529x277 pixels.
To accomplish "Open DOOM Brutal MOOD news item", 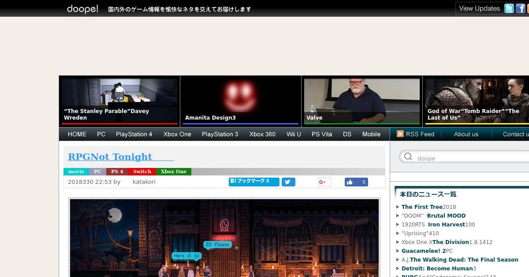I will point(433,215).
